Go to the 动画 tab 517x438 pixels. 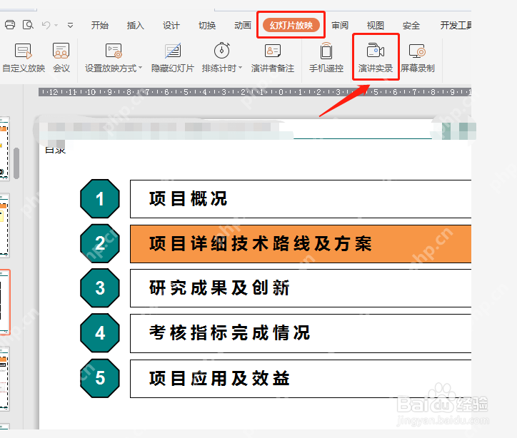(243, 26)
